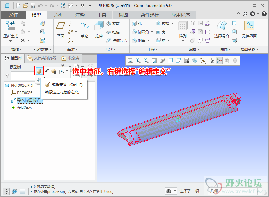Image resolution: width=269 pixels, height=197 pixels.
Task: Click the Repaint icon in graphics toolbar
Action: (x=154, y=60)
